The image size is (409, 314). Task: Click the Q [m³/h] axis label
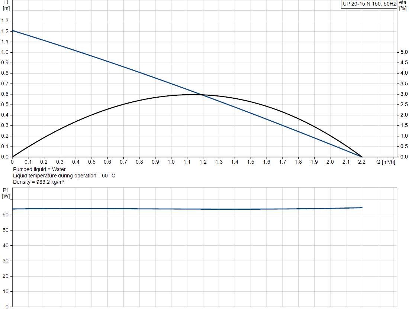pyautogui.click(x=386, y=162)
